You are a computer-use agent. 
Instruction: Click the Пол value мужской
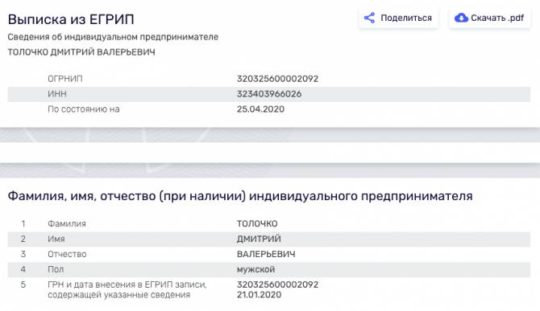click(x=255, y=269)
